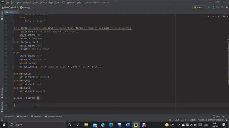
Task: Click the speaker volume tray icon
Action: pos(191,125)
